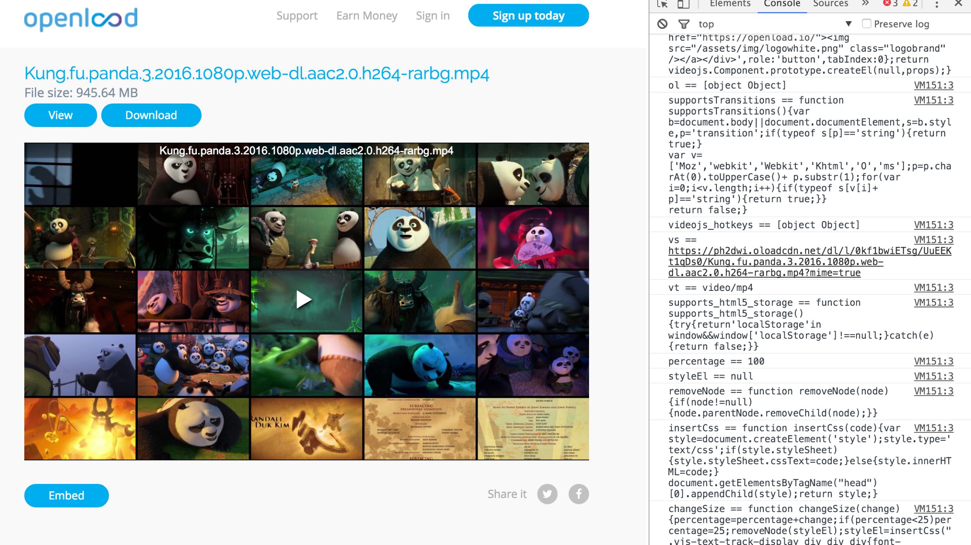Share the file on Twitter
This screenshot has height=545, width=971.
547,494
